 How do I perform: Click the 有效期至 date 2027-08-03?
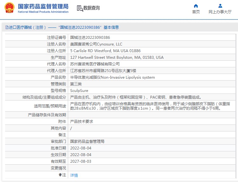click(80, 161)
